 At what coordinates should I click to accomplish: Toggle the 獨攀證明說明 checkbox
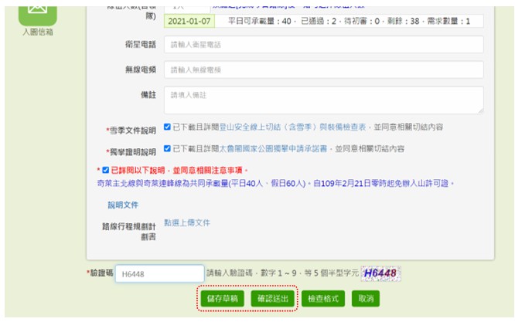[167, 148]
